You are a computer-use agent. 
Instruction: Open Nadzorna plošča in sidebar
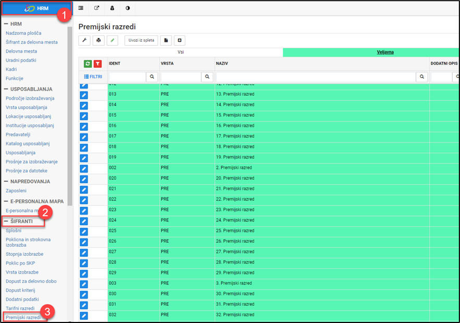pos(23,33)
